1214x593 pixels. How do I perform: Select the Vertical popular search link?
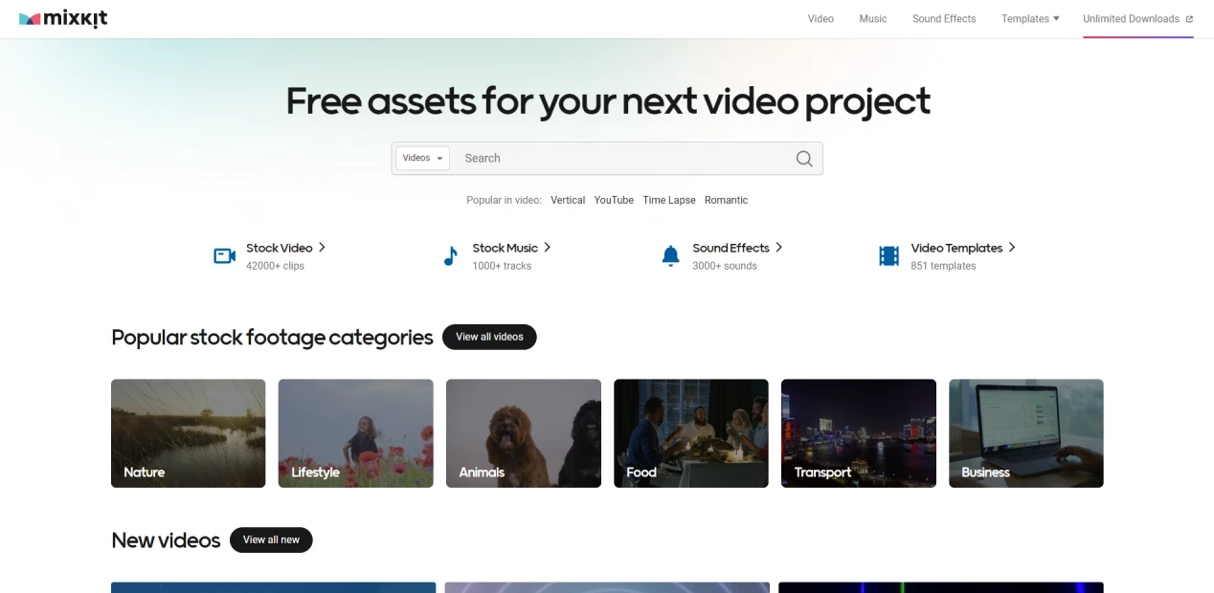pyautogui.click(x=568, y=200)
